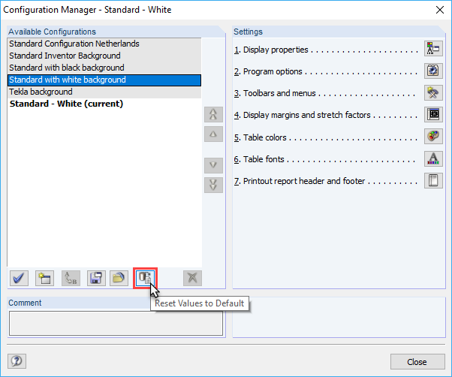Open Display margins and stretch factors icon
Screen dimensions: 452x377
click(x=433, y=114)
